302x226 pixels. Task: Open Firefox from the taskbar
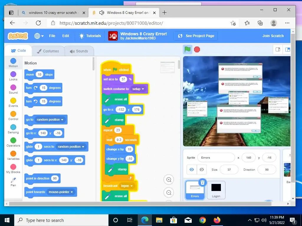click(x=217, y=220)
